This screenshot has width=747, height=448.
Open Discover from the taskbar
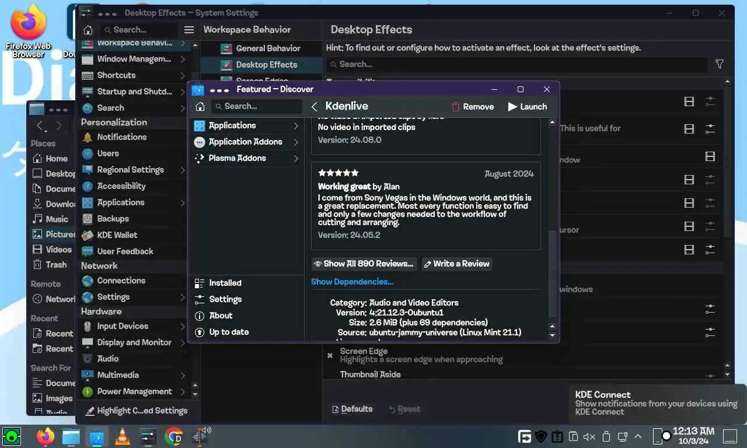pyautogui.click(x=97, y=436)
